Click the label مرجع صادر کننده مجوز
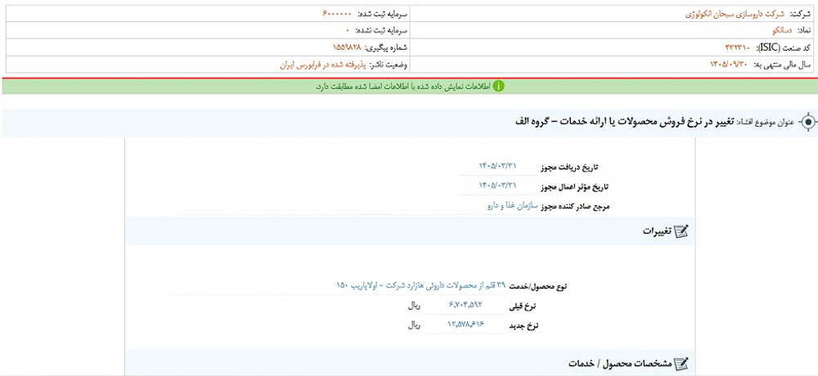Screen dimensions: 818x376 point(576,207)
